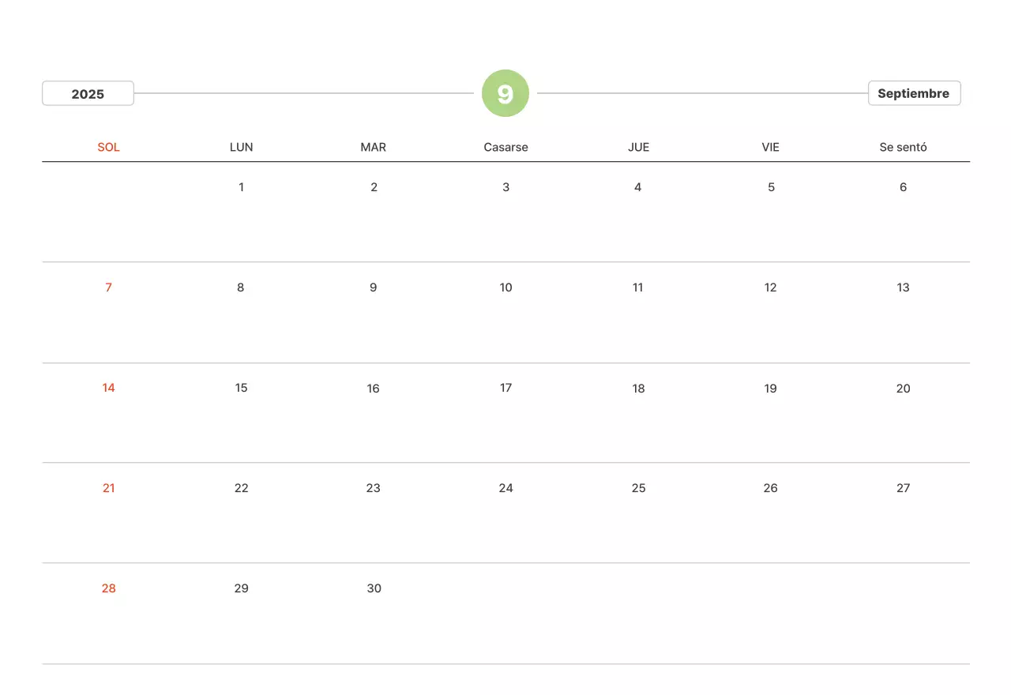Select the SOL column header
The image size is (1011, 695).
(x=109, y=147)
